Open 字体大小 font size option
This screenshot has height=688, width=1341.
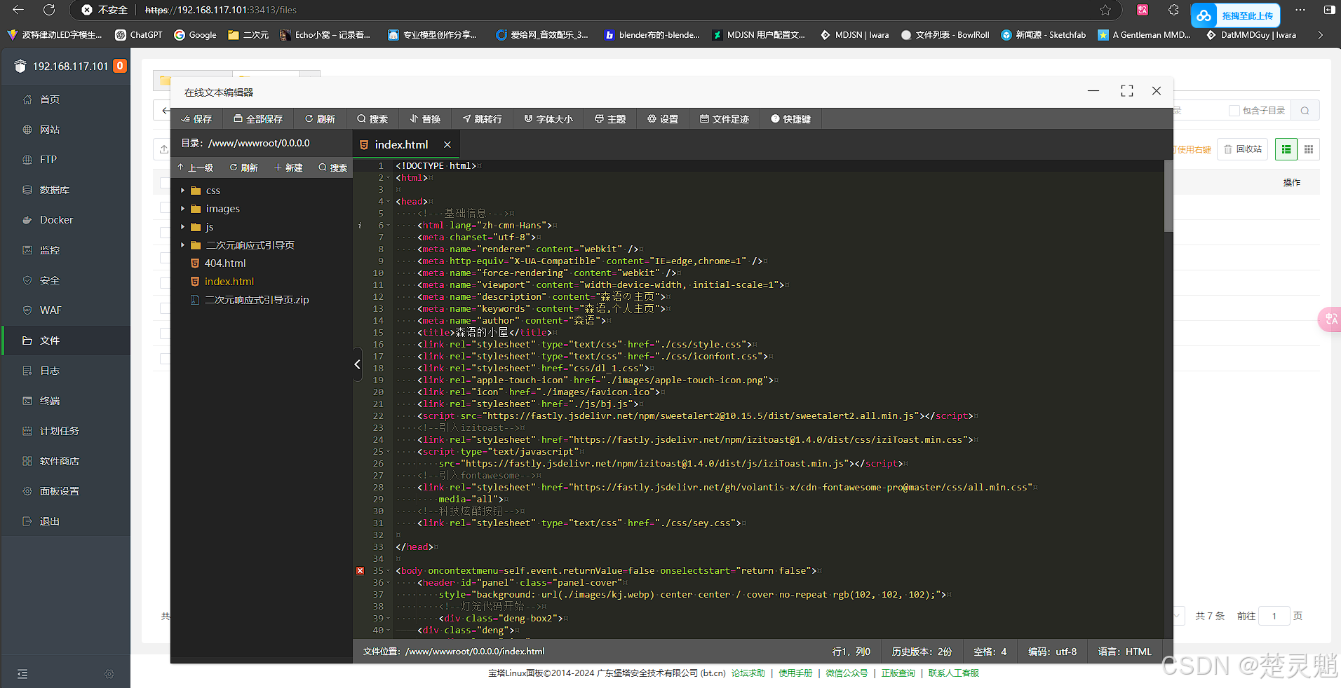(548, 119)
